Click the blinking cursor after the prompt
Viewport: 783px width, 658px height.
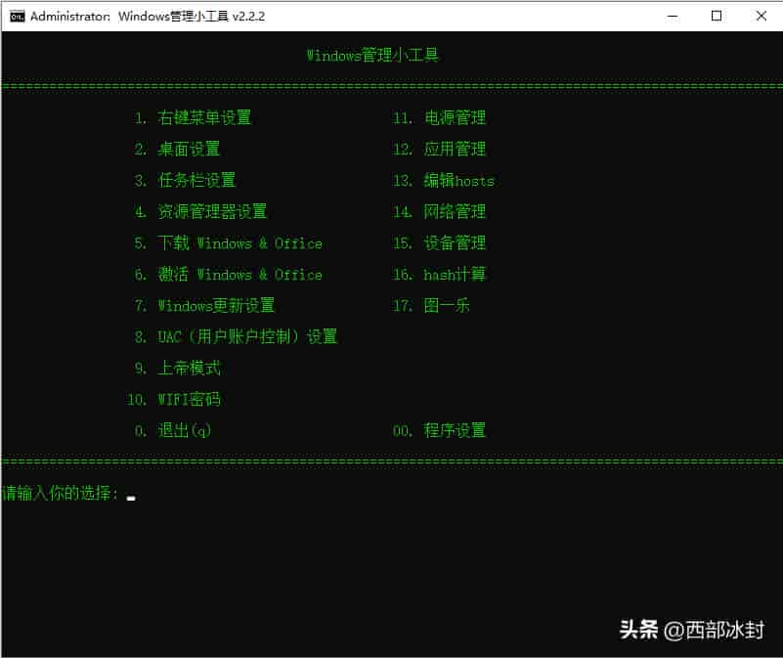pos(131,498)
